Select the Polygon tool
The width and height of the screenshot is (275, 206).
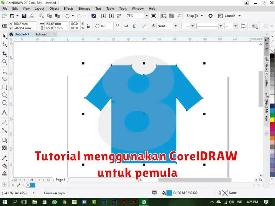tap(4, 103)
